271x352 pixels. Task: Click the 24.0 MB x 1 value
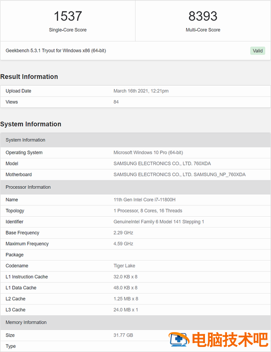pos(126,310)
